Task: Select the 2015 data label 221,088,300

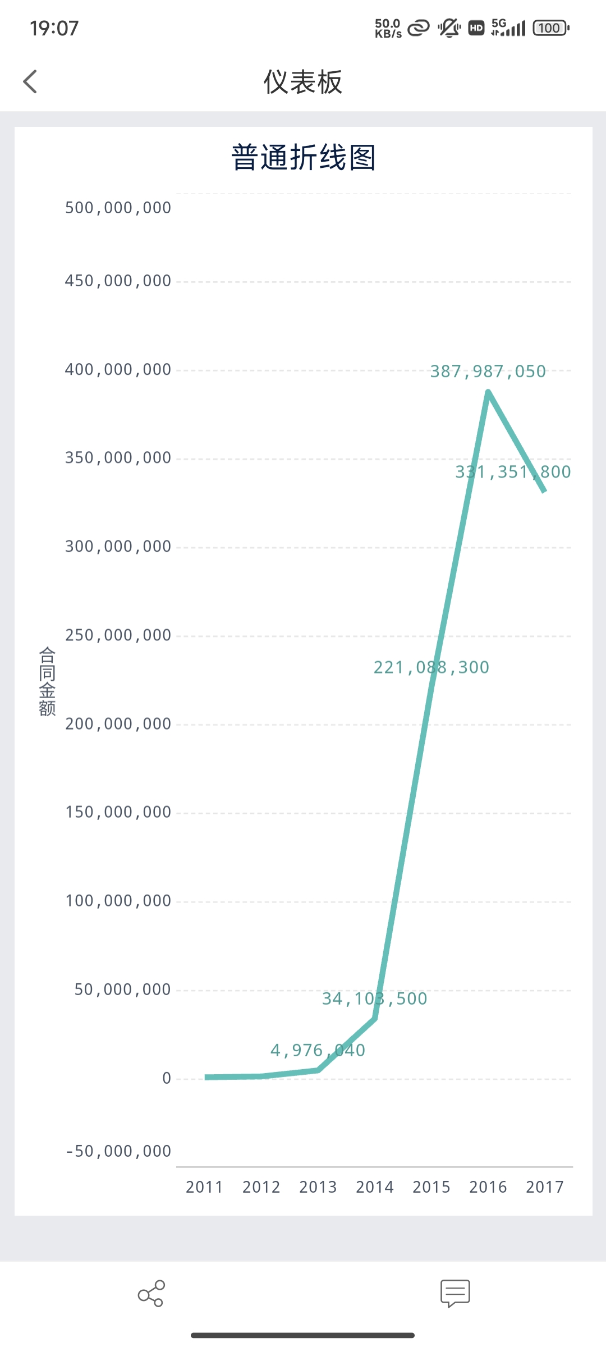Action: (431, 667)
